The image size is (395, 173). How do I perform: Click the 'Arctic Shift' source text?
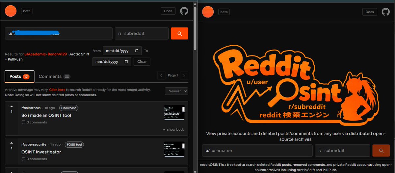pyautogui.click(x=79, y=54)
